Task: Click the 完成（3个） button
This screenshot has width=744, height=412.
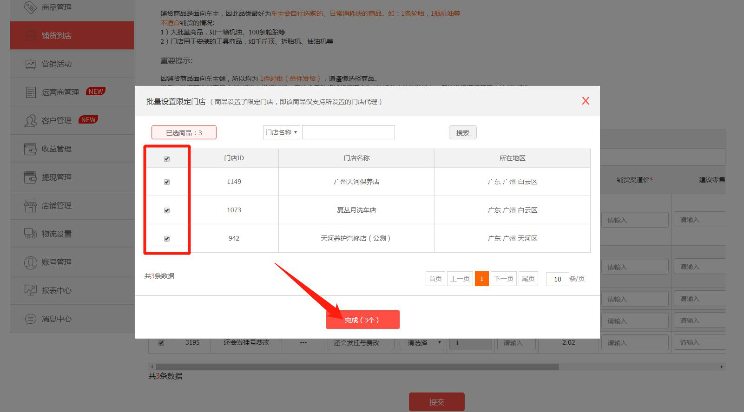Action: pos(362,320)
